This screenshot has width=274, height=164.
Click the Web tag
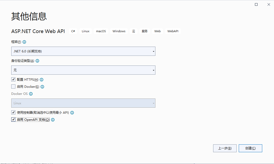[157, 31]
